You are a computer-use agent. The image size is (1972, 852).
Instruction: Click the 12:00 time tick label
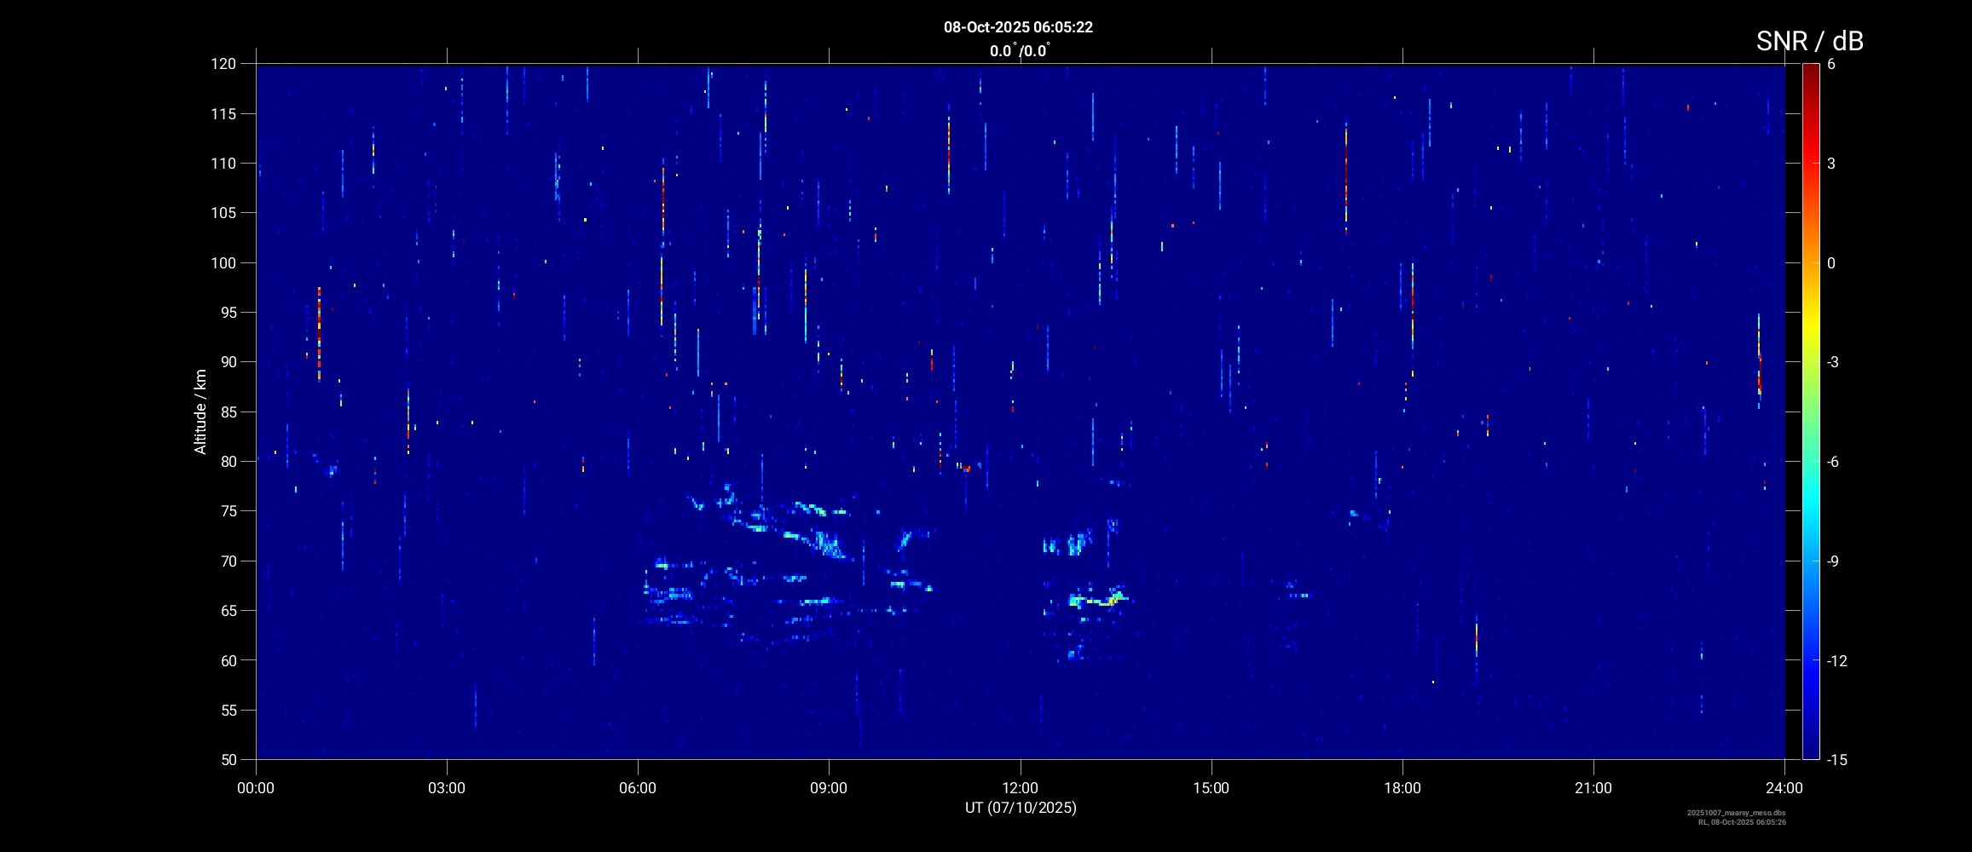[x=1020, y=788]
